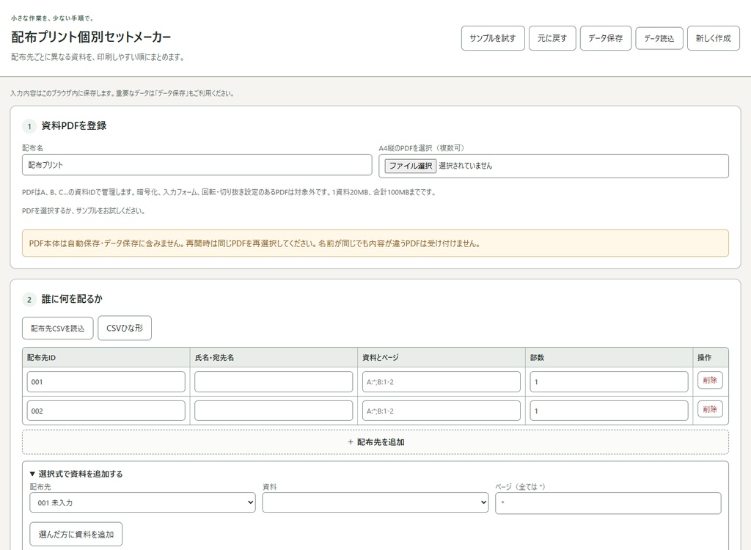The image size is (751, 550).
Task: Click the 資料PDFを登録 section heading
Action: (74, 126)
